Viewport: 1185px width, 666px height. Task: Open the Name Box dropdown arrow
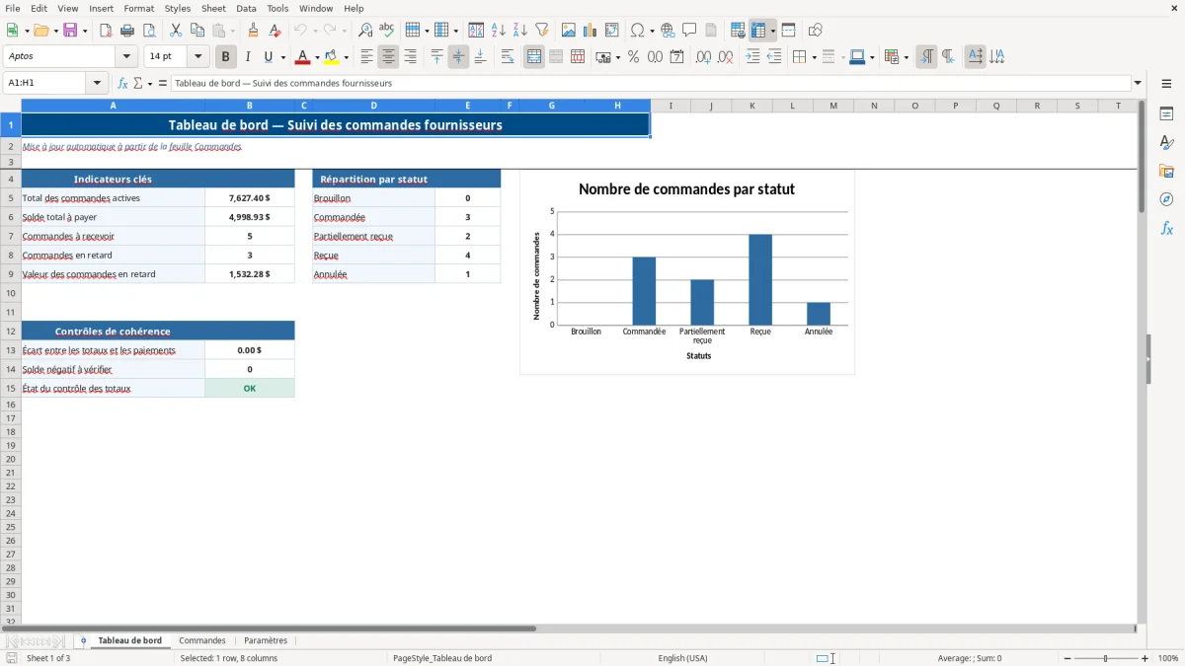[x=97, y=83]
